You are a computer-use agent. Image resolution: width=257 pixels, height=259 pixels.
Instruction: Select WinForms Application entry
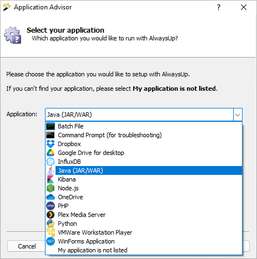(144, 241)
